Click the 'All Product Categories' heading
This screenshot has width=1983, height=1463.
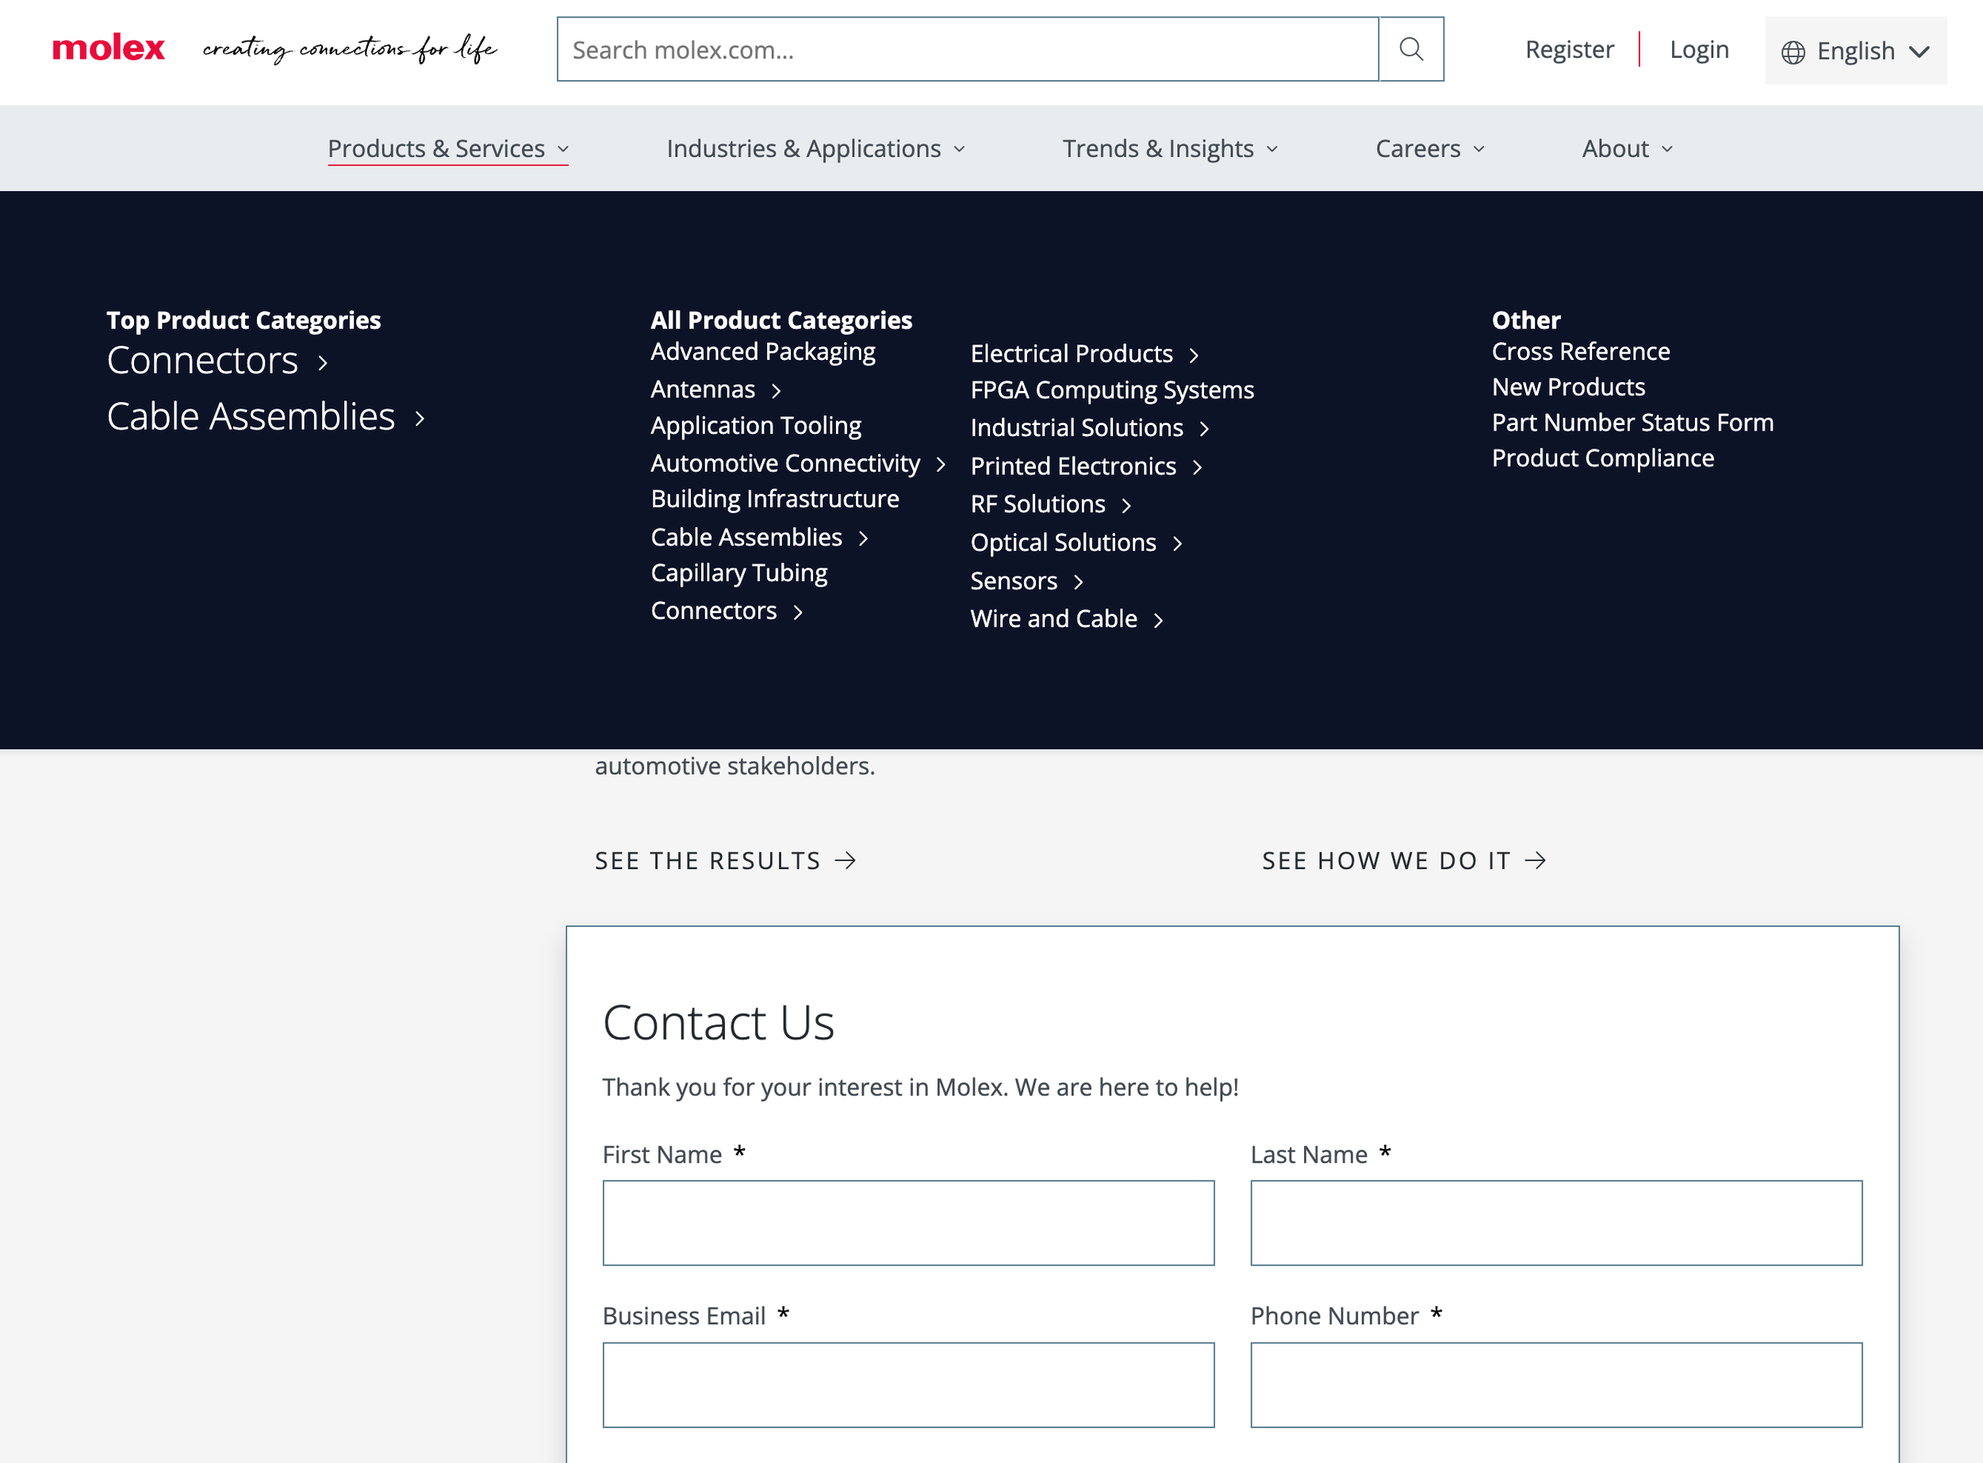[781, 320]
